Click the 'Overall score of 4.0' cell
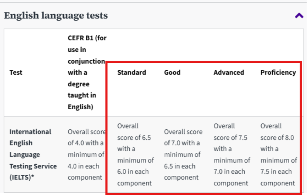Screen dimensions: 307x195 [x=86, y=137]
